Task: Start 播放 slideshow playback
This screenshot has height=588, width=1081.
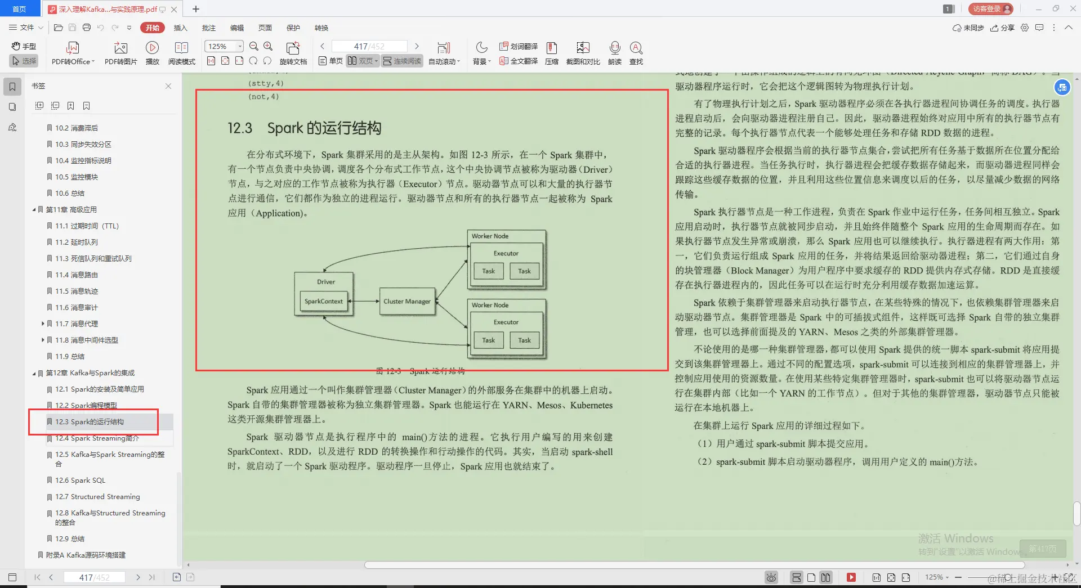Action: pyautogui.click(x=152, y=52)
